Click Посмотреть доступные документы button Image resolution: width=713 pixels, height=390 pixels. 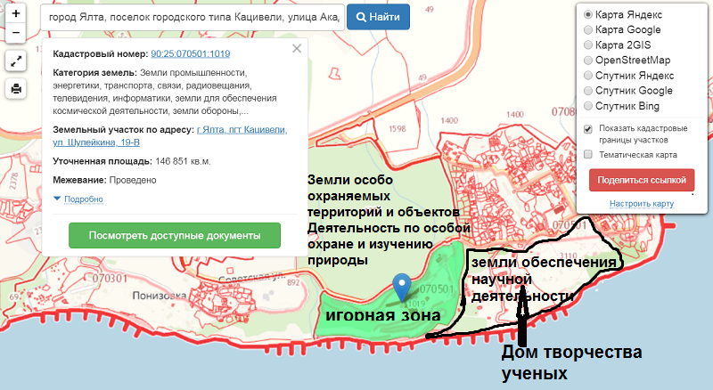pyautogui.click(x=175, y=236)
